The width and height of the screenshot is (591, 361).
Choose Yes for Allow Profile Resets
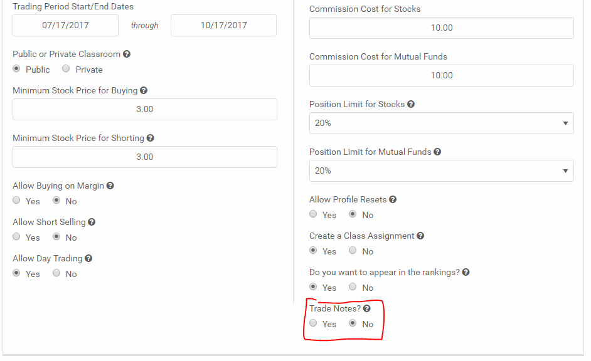point(313,214)
